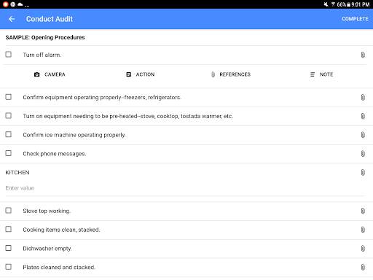Image resolution: width=373 pixels, height=280 pixels.
Task: Open paperclip for Plates cleaned row
Action: click(x=363, y=268)
